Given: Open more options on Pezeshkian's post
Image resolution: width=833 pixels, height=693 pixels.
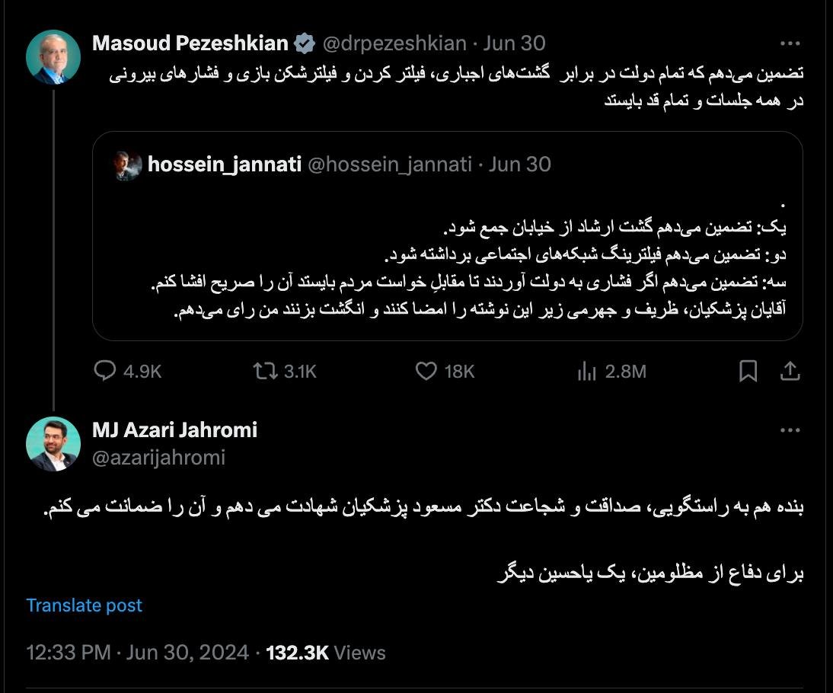Looking at the screenshot, I should [790, 43].
